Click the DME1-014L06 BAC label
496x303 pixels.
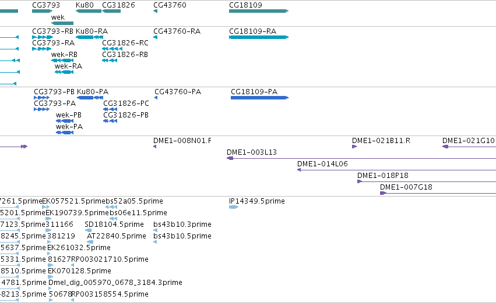click(322, 164)
